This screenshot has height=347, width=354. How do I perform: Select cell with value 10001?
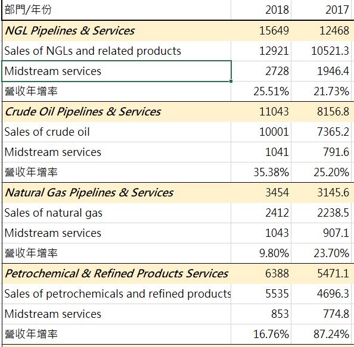tap(261, 132)
